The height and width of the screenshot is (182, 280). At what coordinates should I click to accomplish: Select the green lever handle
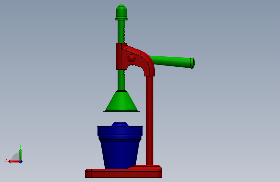[x=172, y=62]
